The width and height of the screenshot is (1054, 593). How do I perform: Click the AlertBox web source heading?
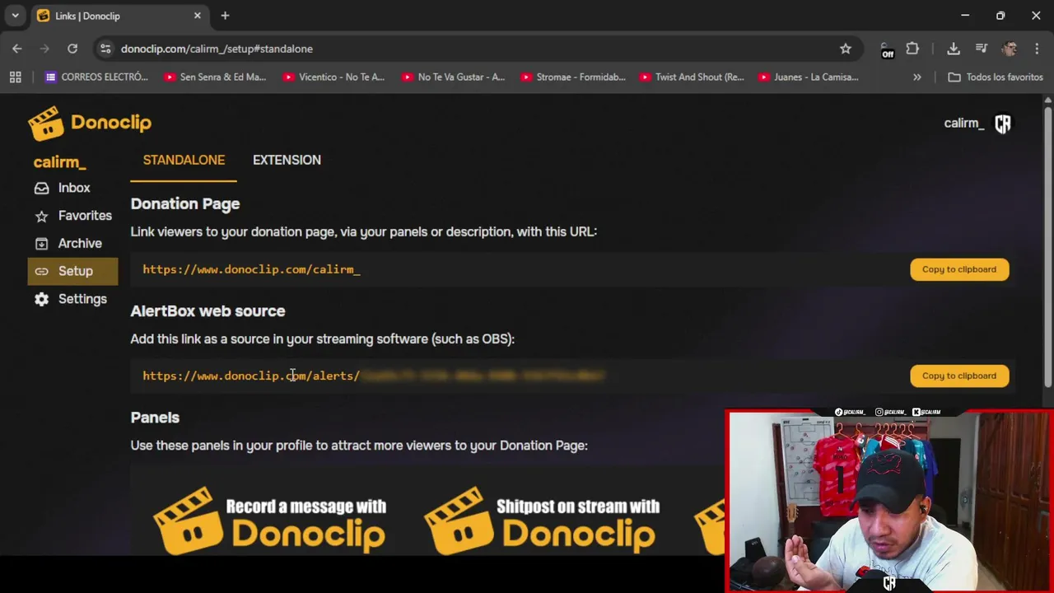pyautogui.click(x=208, y=311)
